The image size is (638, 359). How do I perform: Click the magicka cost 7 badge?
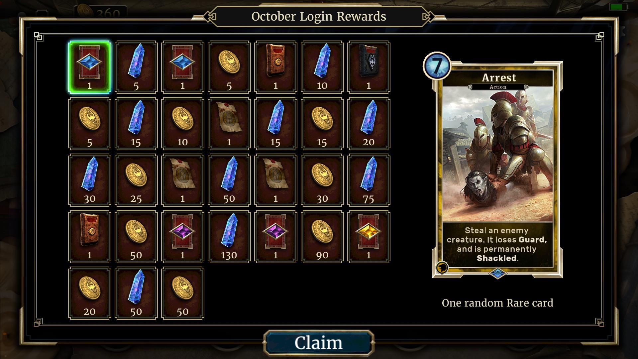[437, 66]
